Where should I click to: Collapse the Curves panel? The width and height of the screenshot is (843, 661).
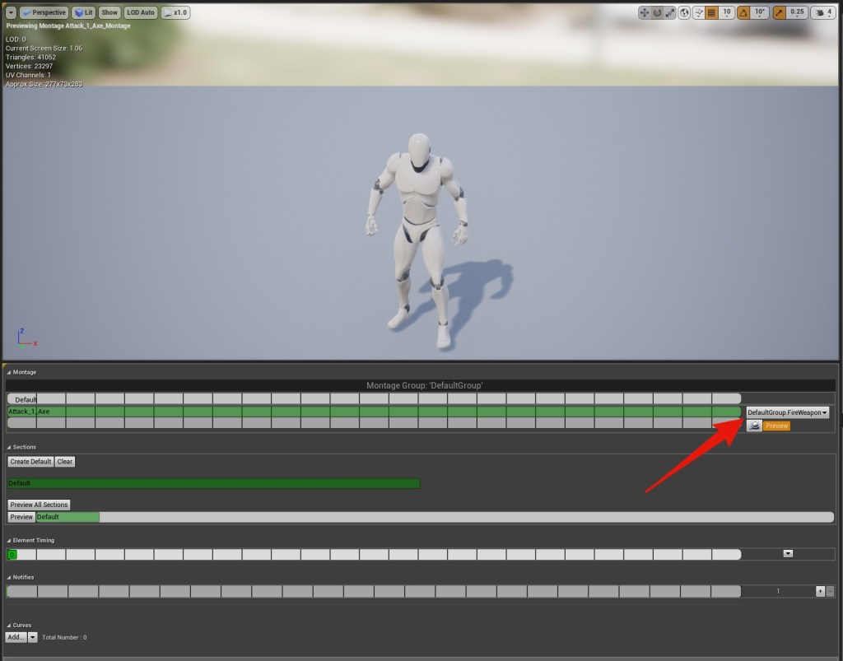click(8, 626)
